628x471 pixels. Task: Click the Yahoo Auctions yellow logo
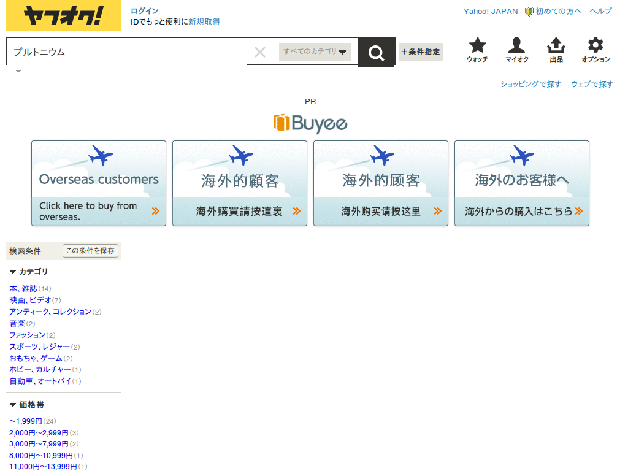pos(64,15)
